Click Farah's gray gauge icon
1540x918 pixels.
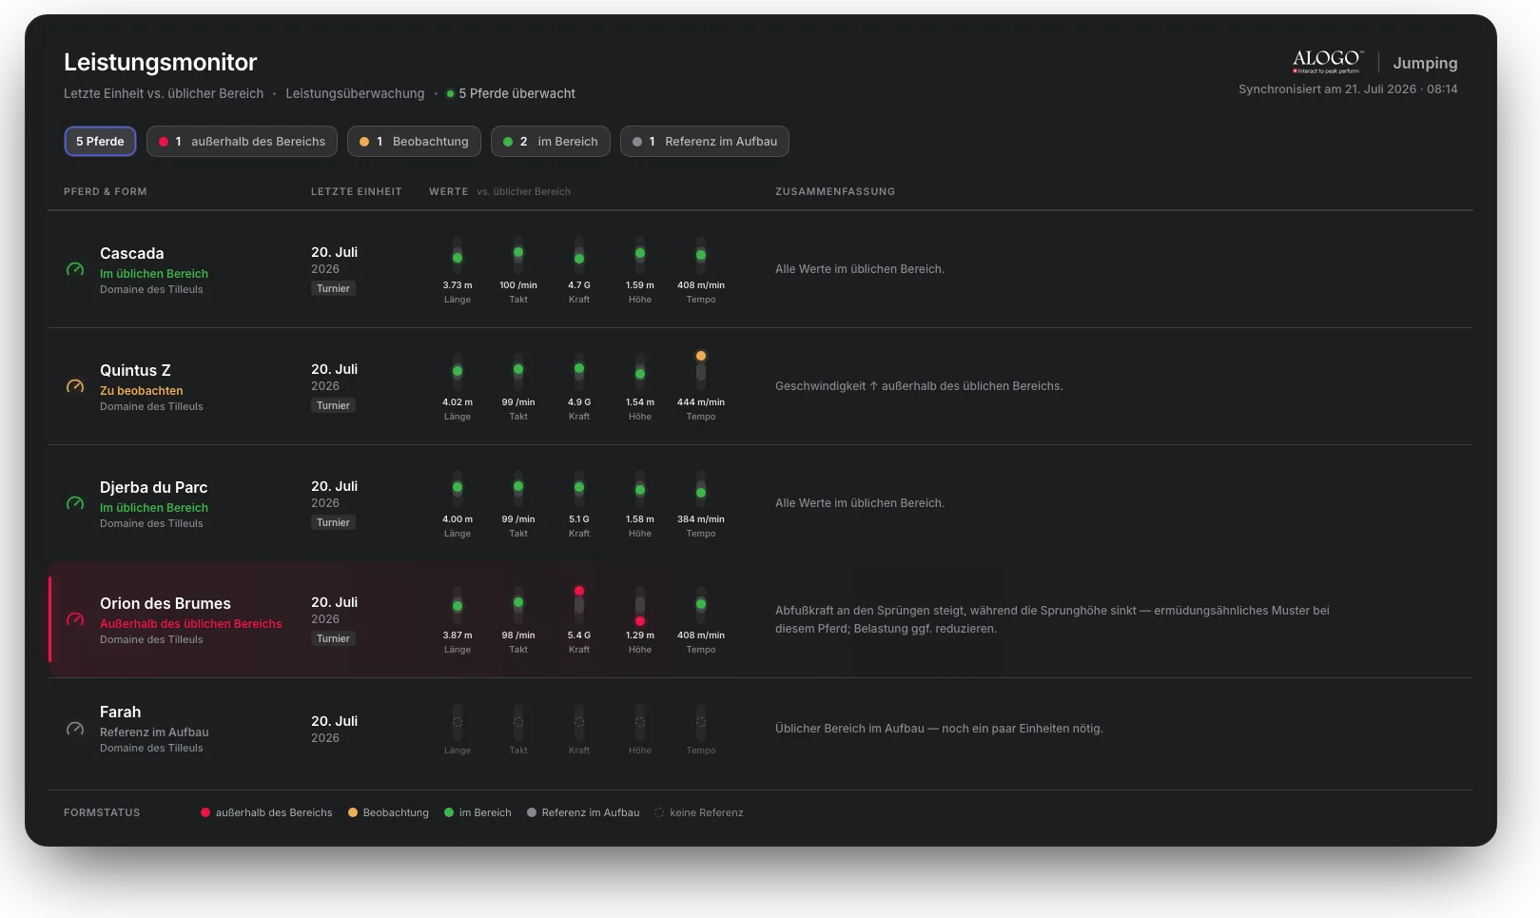pyautogui.click(x=75, y=730)
